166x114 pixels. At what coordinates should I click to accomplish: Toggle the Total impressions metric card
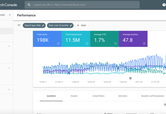tap(76, 39)
